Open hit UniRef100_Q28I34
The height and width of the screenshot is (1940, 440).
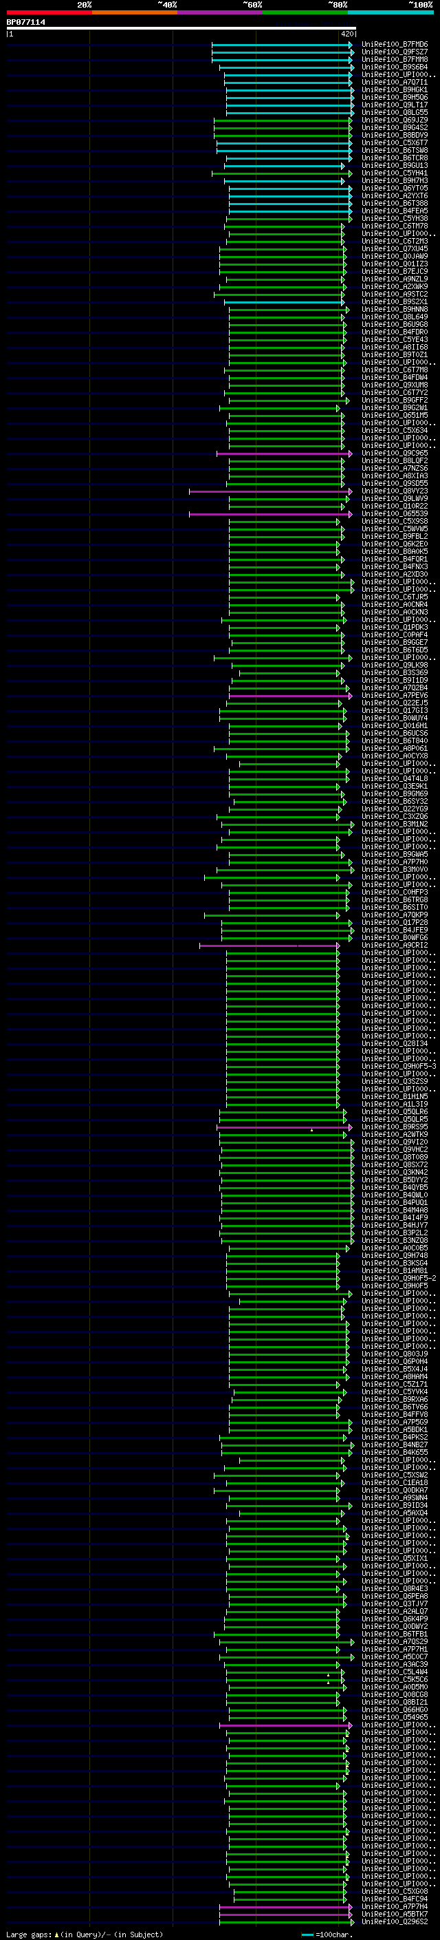(395, 1044)
